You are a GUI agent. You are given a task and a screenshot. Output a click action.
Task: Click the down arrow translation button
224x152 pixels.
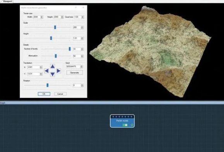(x=53, y=74)
